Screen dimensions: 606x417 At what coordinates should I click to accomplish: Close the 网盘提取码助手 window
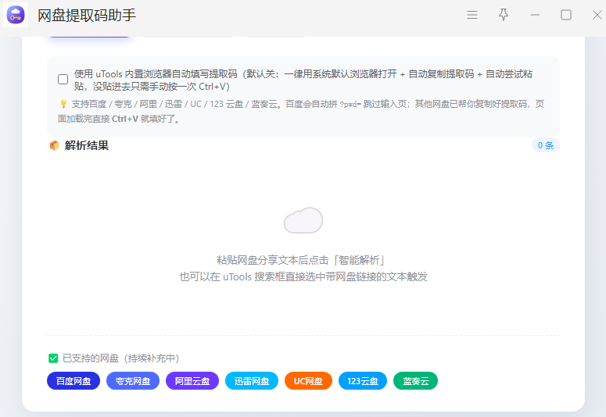597,15
